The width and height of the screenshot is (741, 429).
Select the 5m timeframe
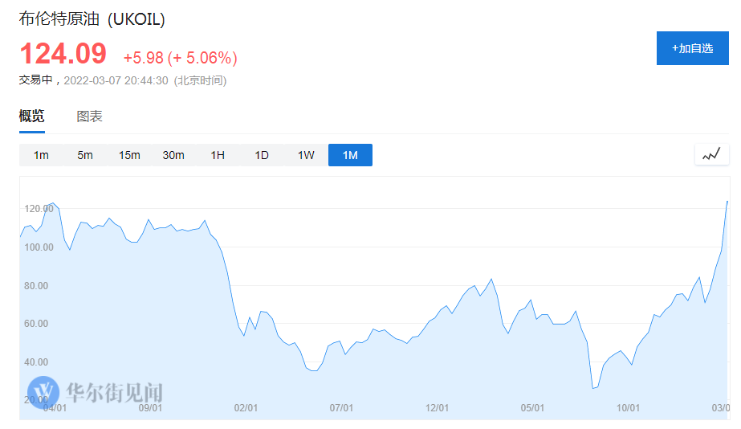click(85, 155)
